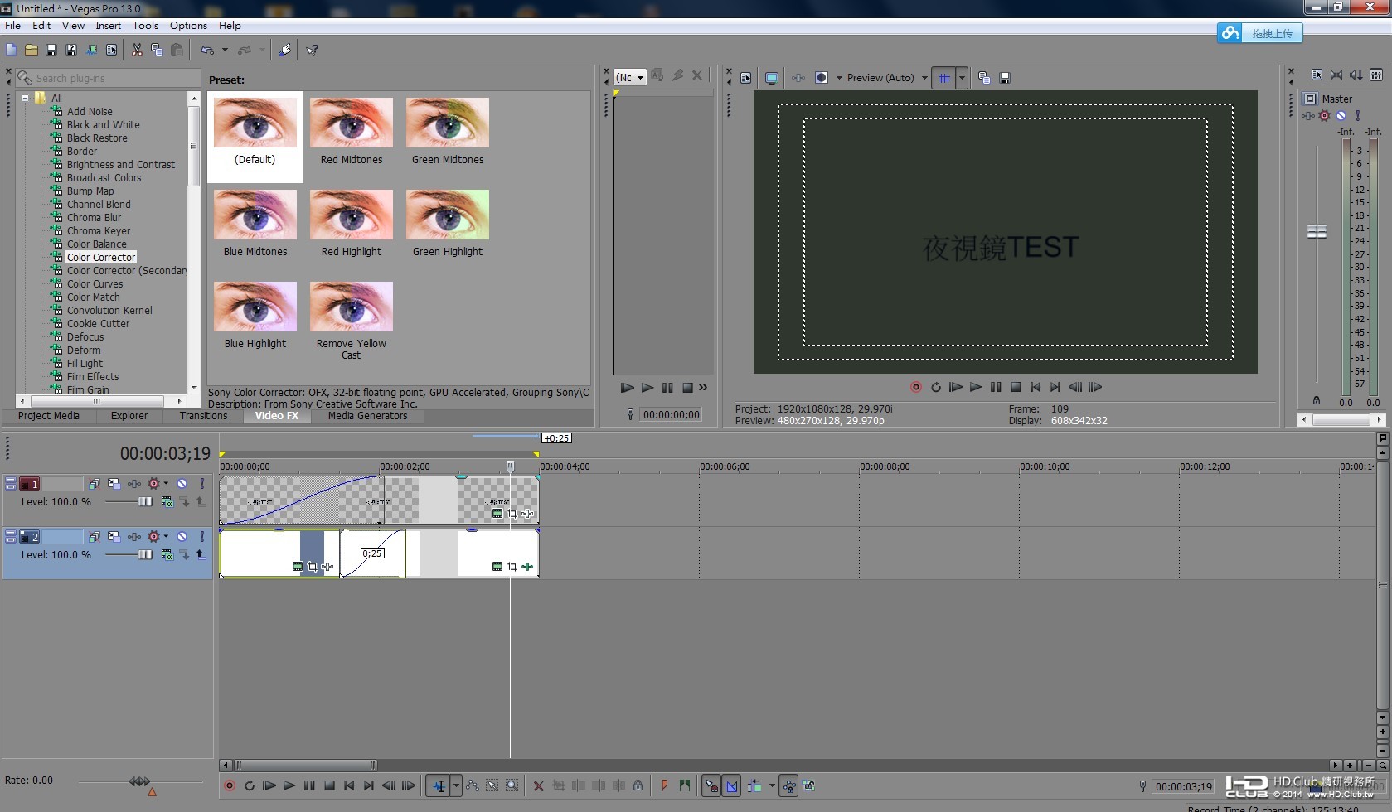
Task: Insert a region with the green flags icon
Action: coord(684,785)
